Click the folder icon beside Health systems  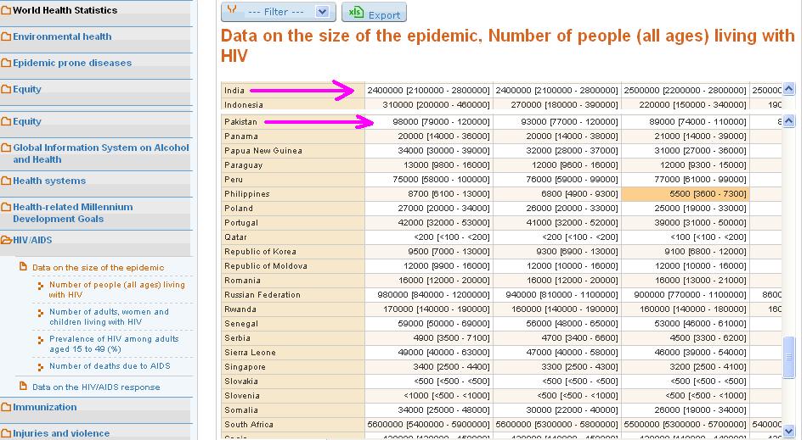tap(6, 181)
